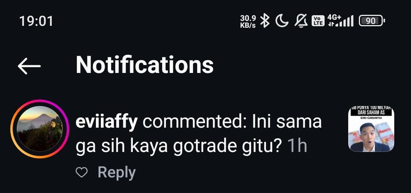Tap the 1h timestamp on the notification
The image size is (411, 193).
tap(297, 146)
